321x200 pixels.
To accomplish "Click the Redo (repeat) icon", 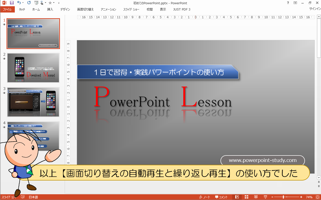I will click(29, 3).
